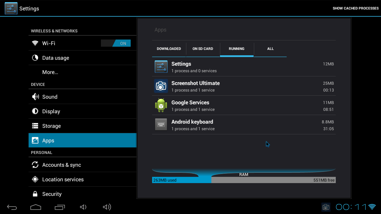Turn off the Wi-Fi ON switch

pyautogui.click(x=116, y=43)
